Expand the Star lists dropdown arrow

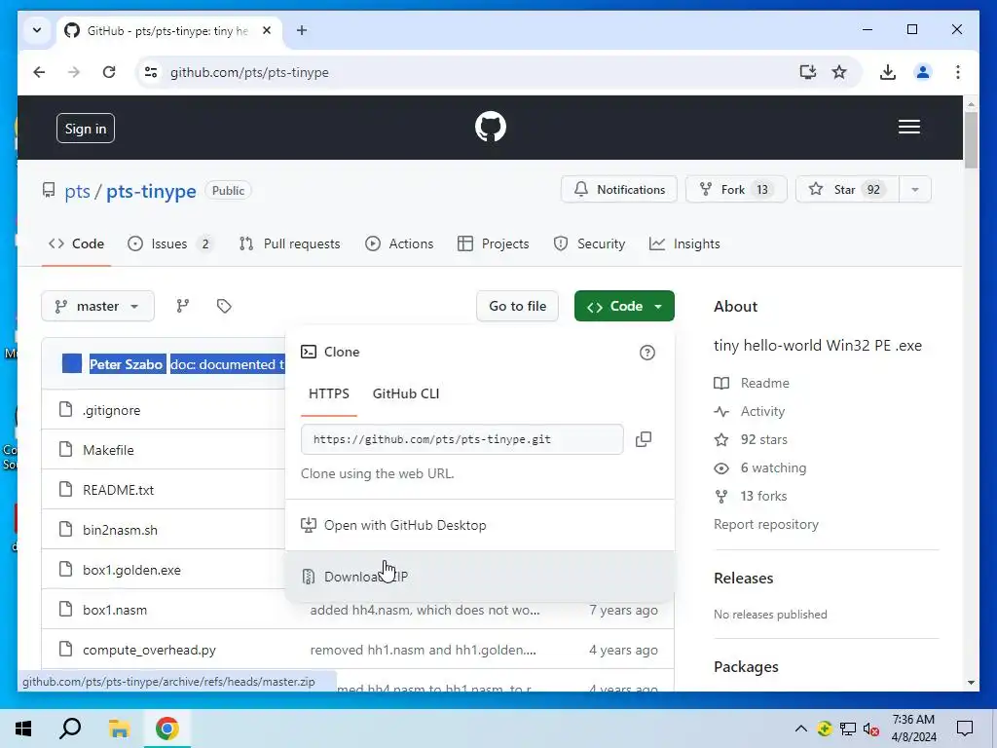click(x=915, y=190)
